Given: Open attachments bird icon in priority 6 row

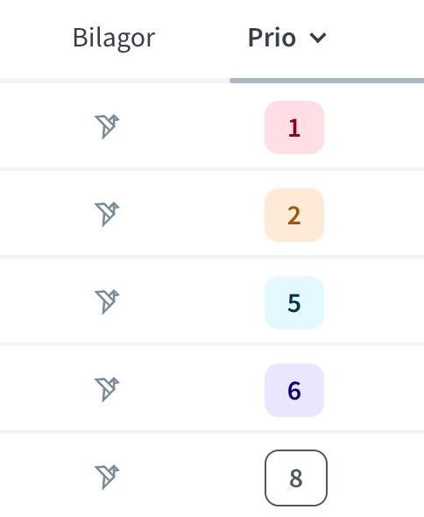Looking at the screenshot, I should 107,390.
